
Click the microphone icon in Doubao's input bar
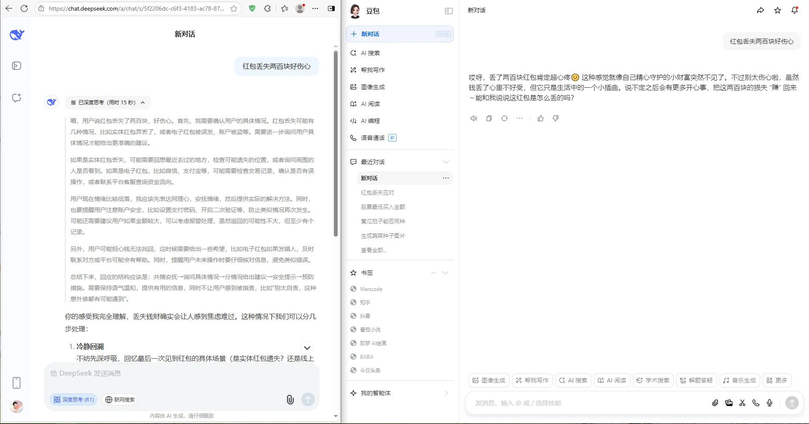tap(769, 403)
